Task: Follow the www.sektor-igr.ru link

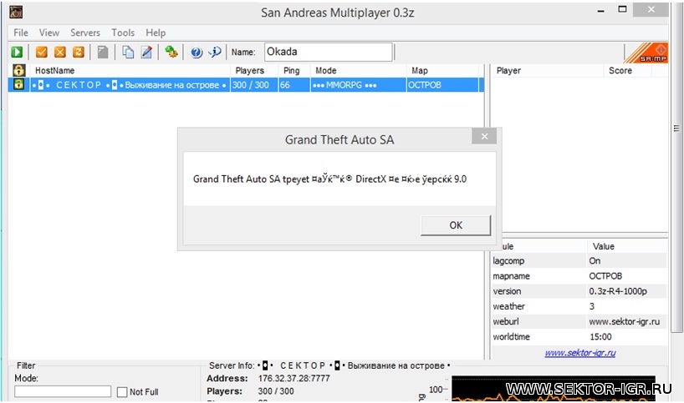Action: [580, 352]
